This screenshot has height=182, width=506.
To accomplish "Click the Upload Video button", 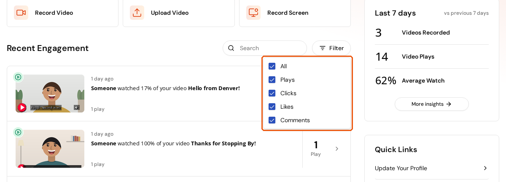I will [x=179, y=13].
